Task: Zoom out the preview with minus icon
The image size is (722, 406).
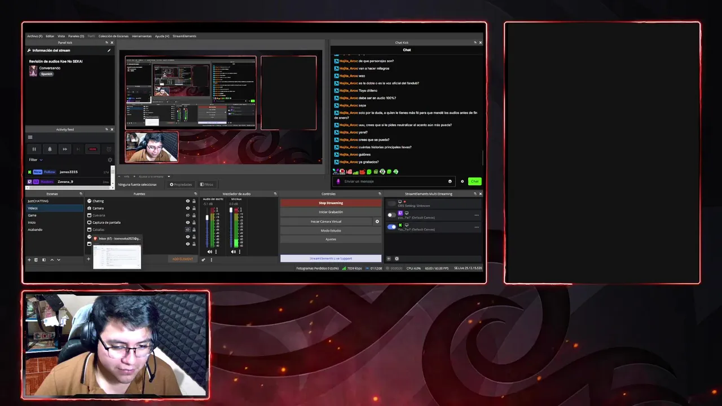Action: click(120, 176)
